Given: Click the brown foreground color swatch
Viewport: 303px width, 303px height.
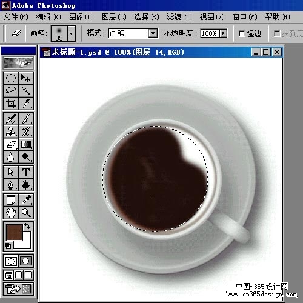Looking at the screenshot, I should (15, 233).
